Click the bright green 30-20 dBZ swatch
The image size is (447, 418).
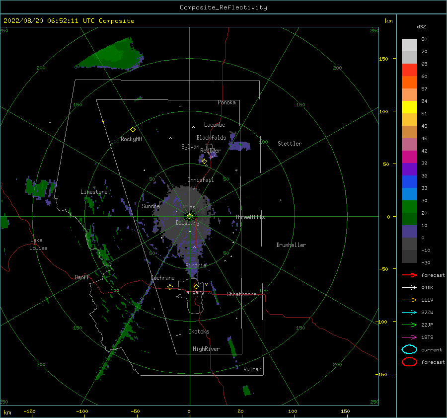(409, 207)
